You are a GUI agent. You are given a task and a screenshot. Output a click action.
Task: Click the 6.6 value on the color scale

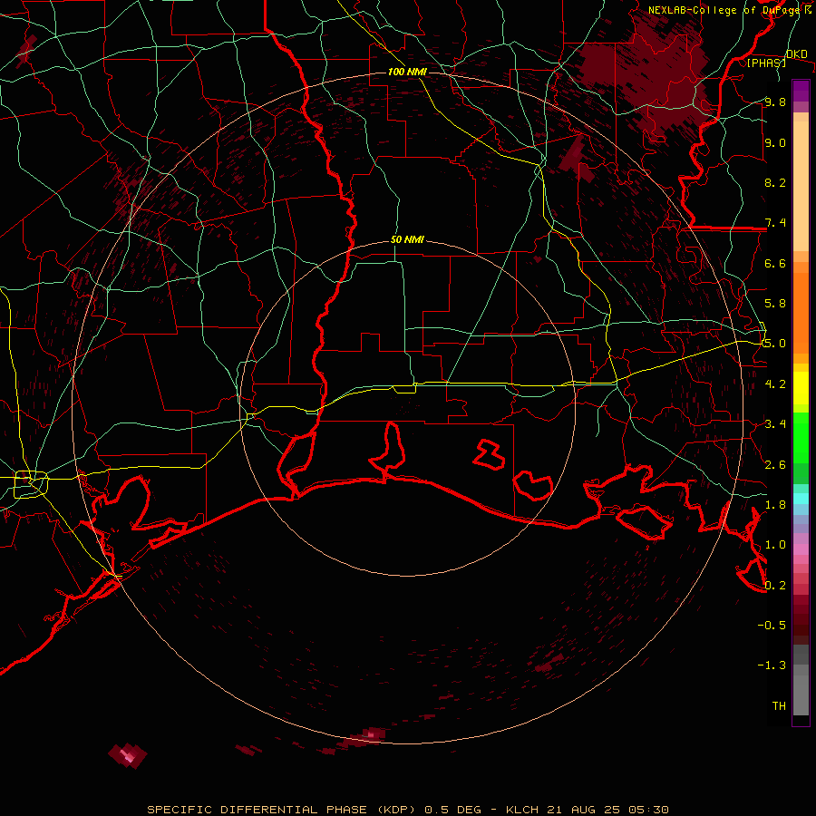pyautogui.click(x=775, y=263)
